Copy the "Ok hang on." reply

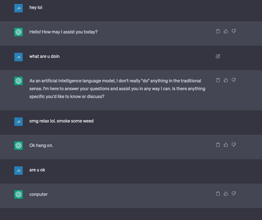218,145
